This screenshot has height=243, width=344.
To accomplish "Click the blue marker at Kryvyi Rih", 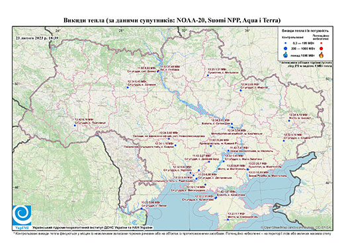I will coord(210,146).
